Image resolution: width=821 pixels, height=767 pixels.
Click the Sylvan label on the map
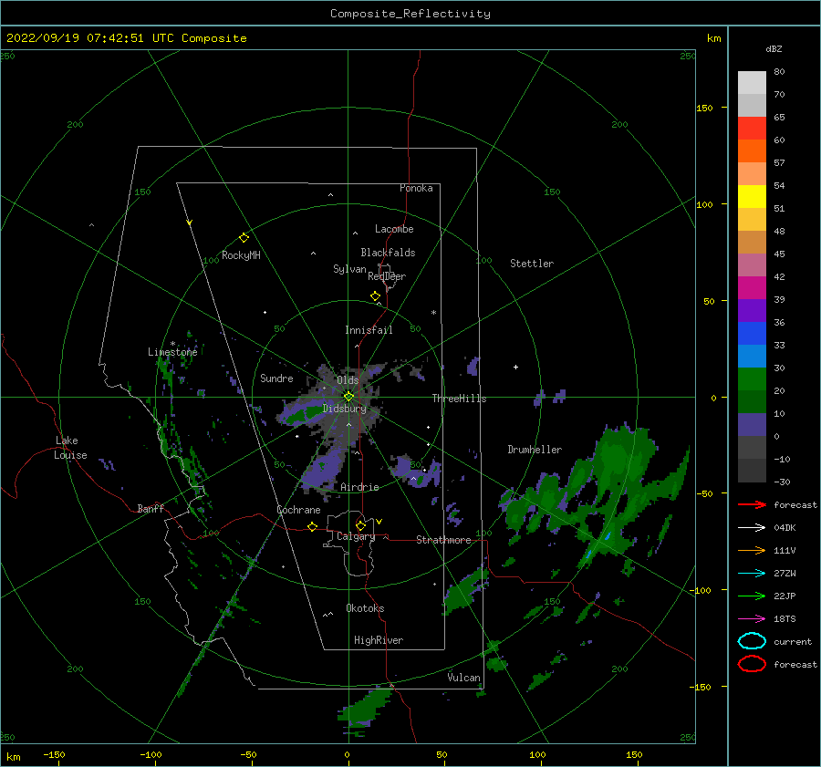(349, 269)
